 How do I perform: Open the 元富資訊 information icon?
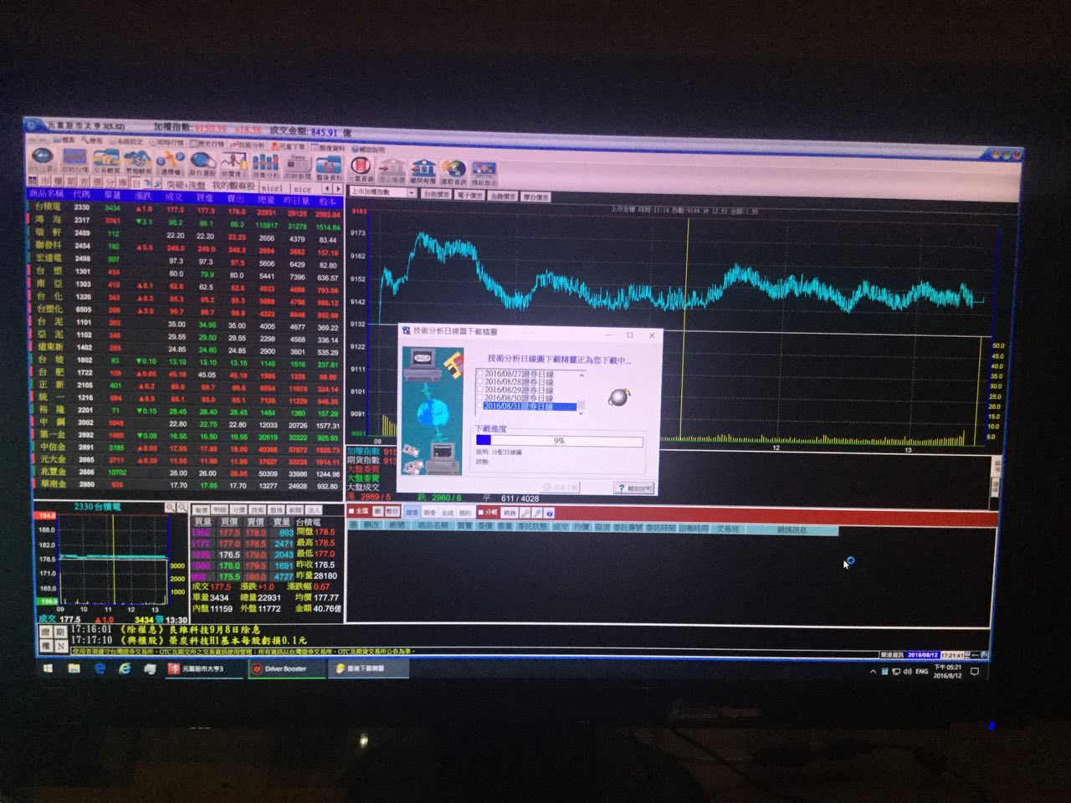361,169
